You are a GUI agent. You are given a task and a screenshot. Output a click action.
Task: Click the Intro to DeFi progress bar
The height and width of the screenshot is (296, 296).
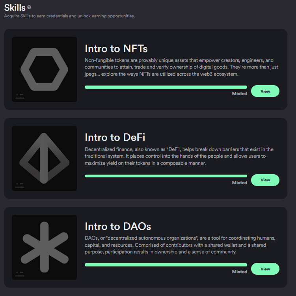click(x=166, y=176)
